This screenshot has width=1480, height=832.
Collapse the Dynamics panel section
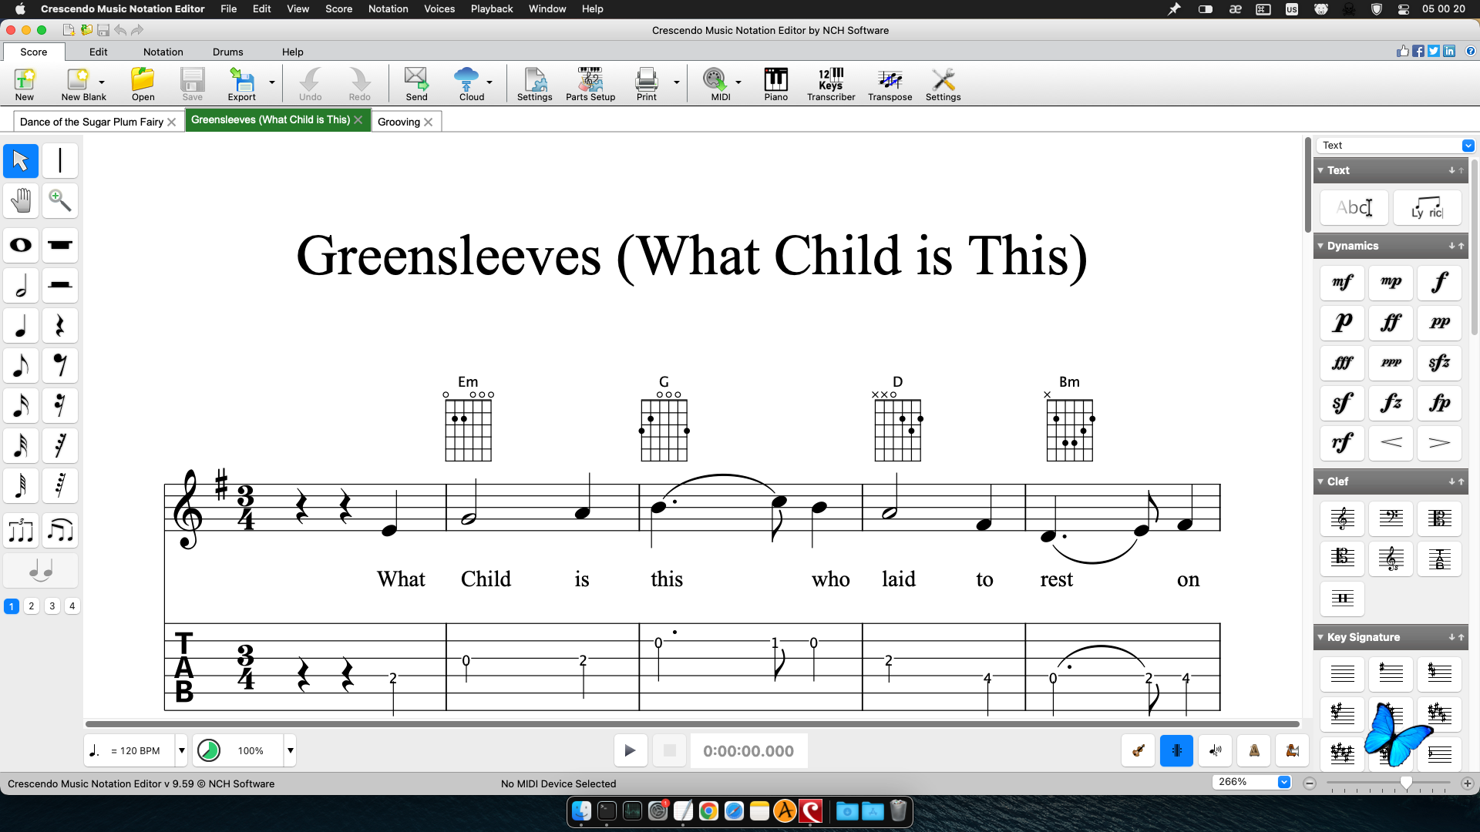(1320, 246)
